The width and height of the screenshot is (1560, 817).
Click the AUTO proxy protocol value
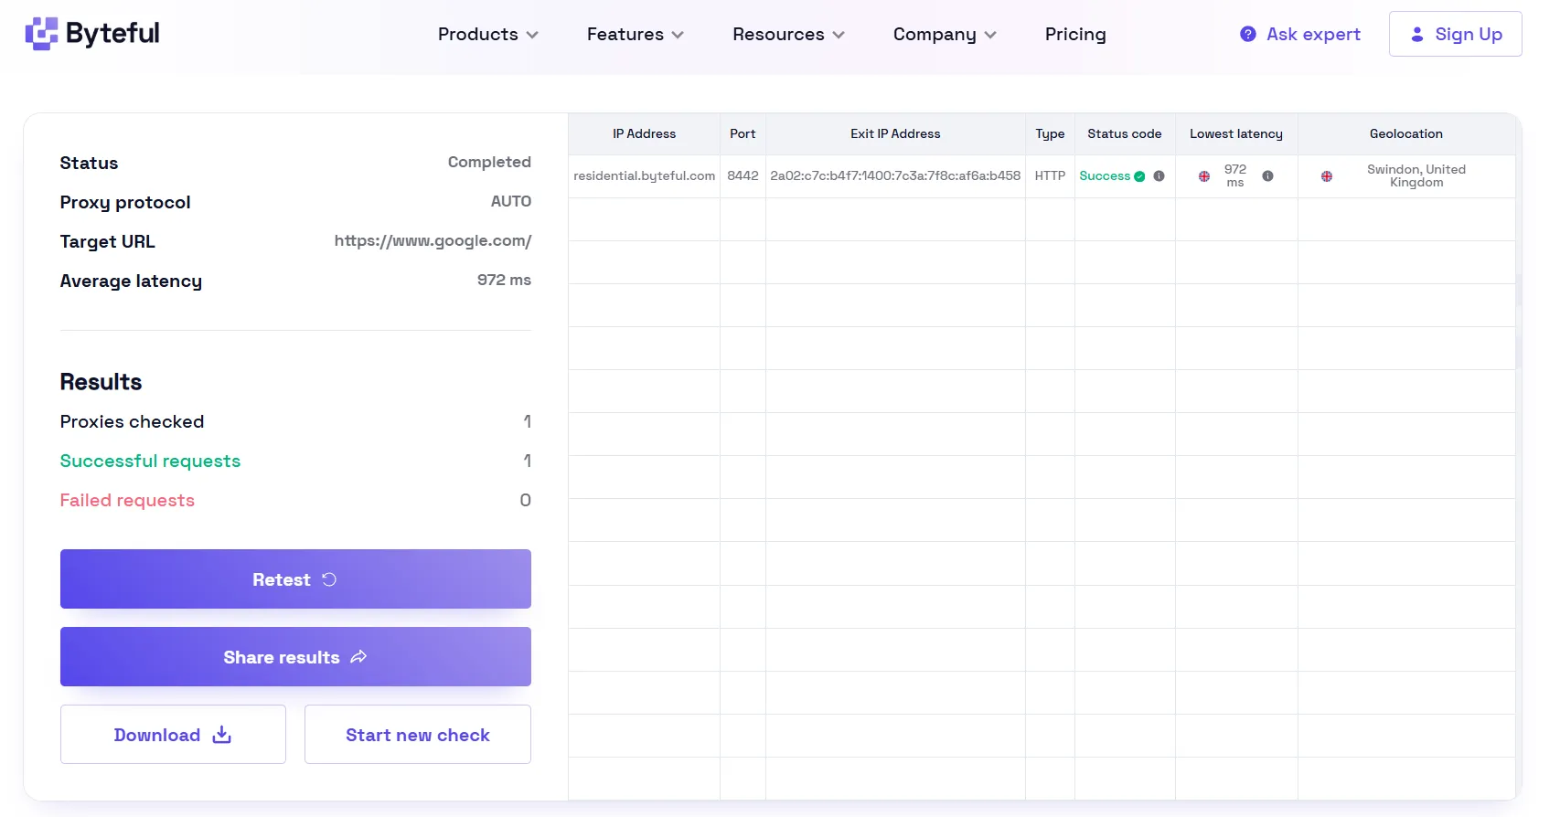tap(510, 201)
